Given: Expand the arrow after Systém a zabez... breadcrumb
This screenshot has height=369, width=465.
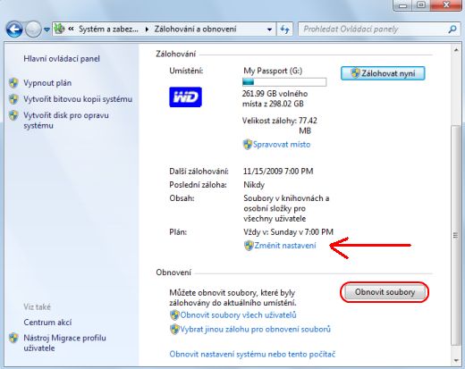Looking at the screenshot, I should [147, 29].
